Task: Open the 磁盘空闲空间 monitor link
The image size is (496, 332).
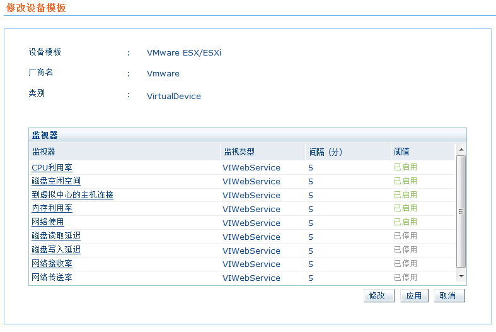Action: pos(56,182)
